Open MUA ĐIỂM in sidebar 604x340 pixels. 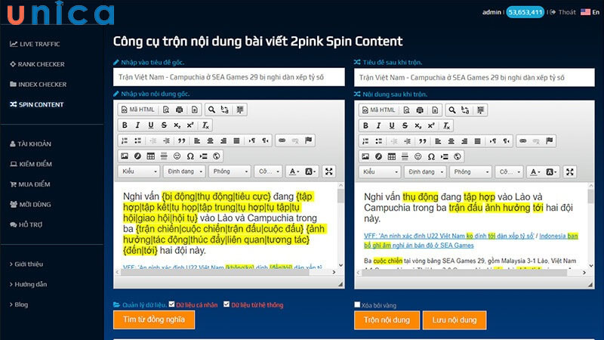[30, 184]
